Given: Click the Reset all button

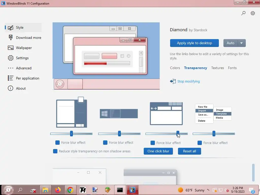Looking at the screenshot, I should 189,151.
